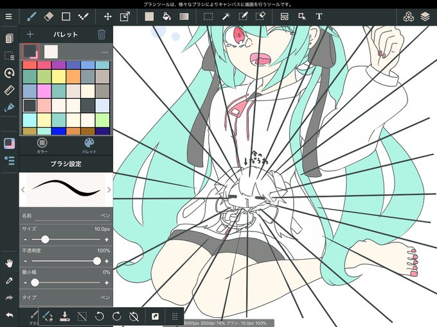Click the Undo arrow in sidebar
The width and height of the screenshot is (437, 327).
pos(9,315)
